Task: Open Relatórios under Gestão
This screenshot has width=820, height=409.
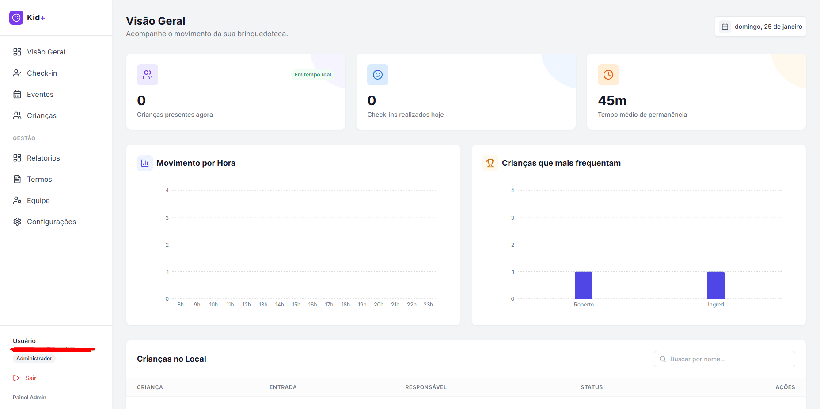Action: pos(43,158)
